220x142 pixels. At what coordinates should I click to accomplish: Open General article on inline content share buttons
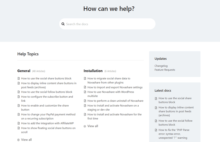[x=49, y=85]
